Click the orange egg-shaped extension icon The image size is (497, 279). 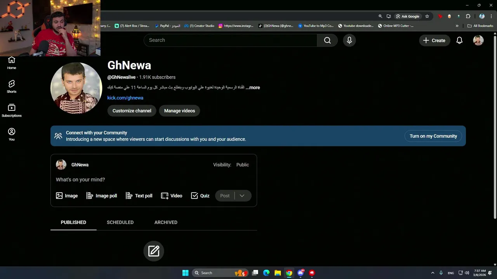click(x=449, y=16)
